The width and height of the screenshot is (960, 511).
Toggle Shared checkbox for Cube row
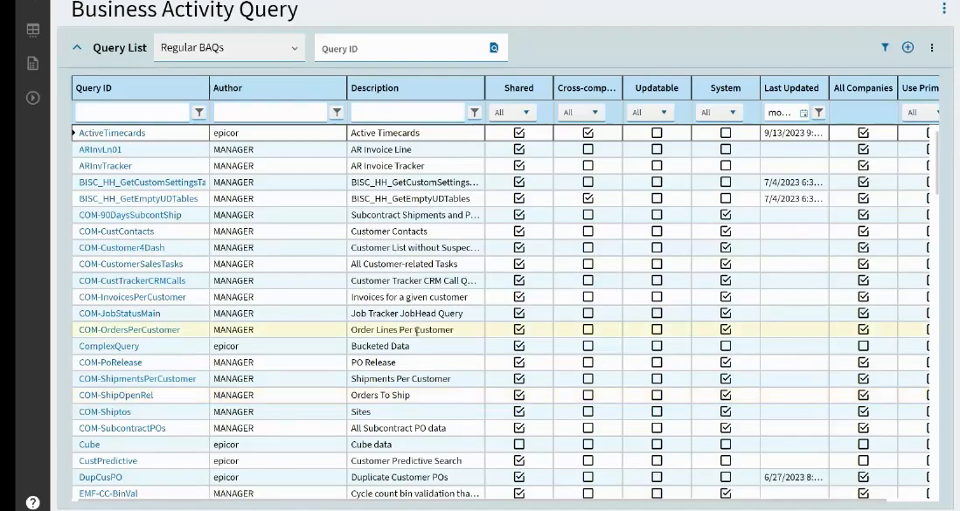[x=519, y=445]
